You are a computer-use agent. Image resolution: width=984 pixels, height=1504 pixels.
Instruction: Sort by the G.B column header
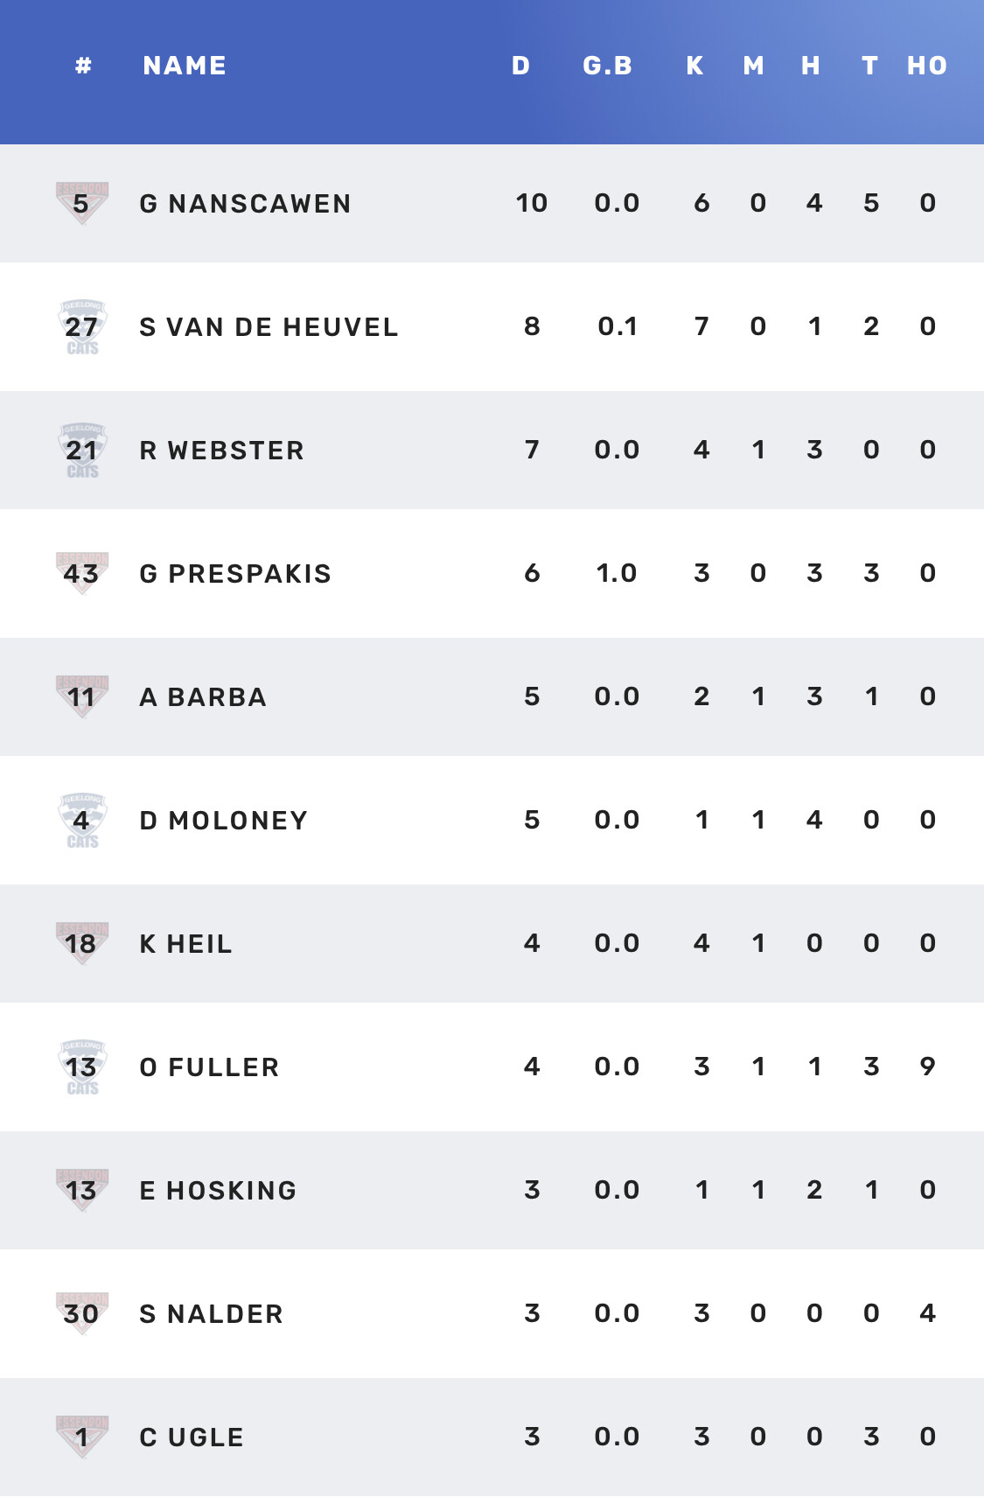(608, 66)
